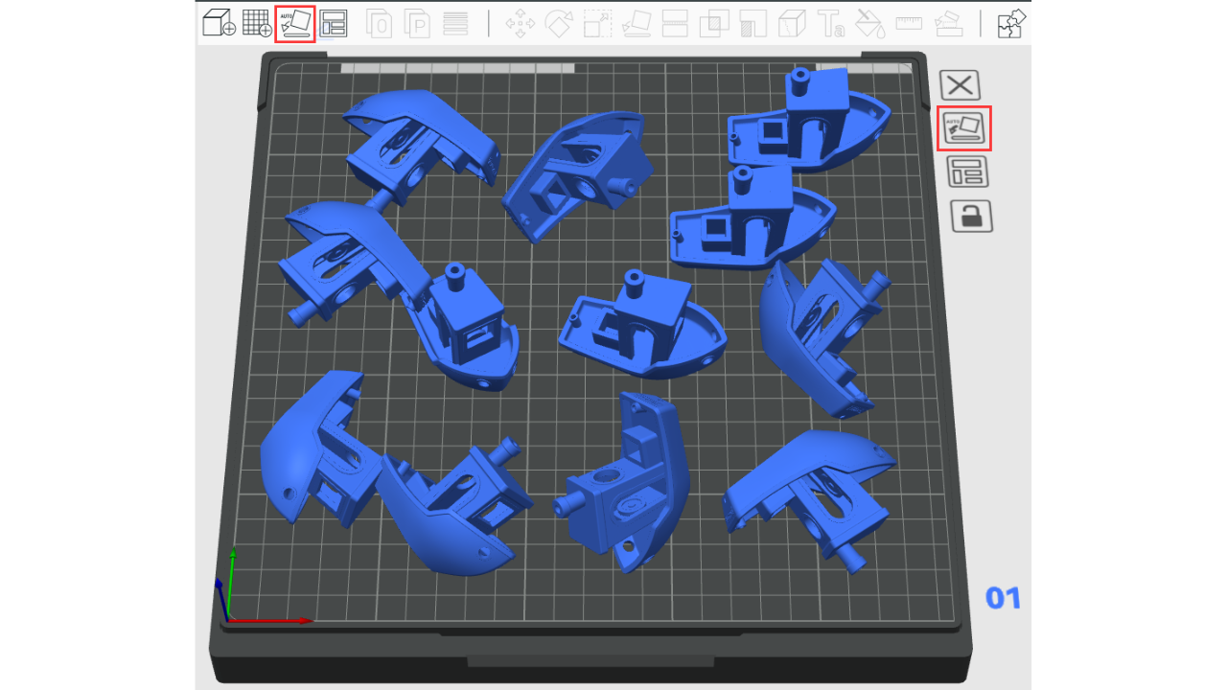Image resolution: width=1227 pixels, height=690 pixels.
Task: Click the Add model cube icon
Action: coord(219,23)
